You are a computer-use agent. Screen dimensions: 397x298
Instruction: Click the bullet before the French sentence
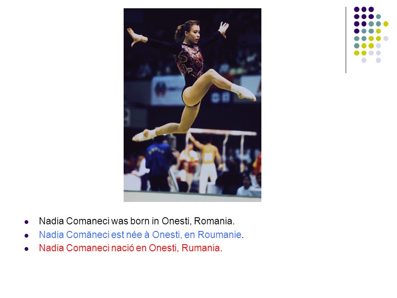(26, 236)
